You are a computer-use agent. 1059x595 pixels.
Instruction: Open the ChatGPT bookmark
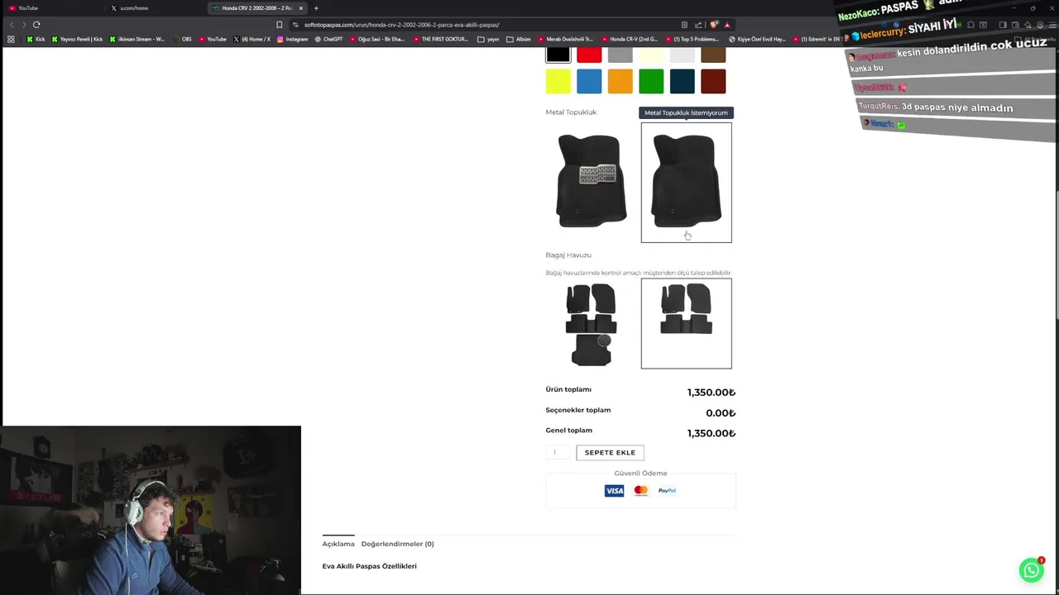[329, 39]
